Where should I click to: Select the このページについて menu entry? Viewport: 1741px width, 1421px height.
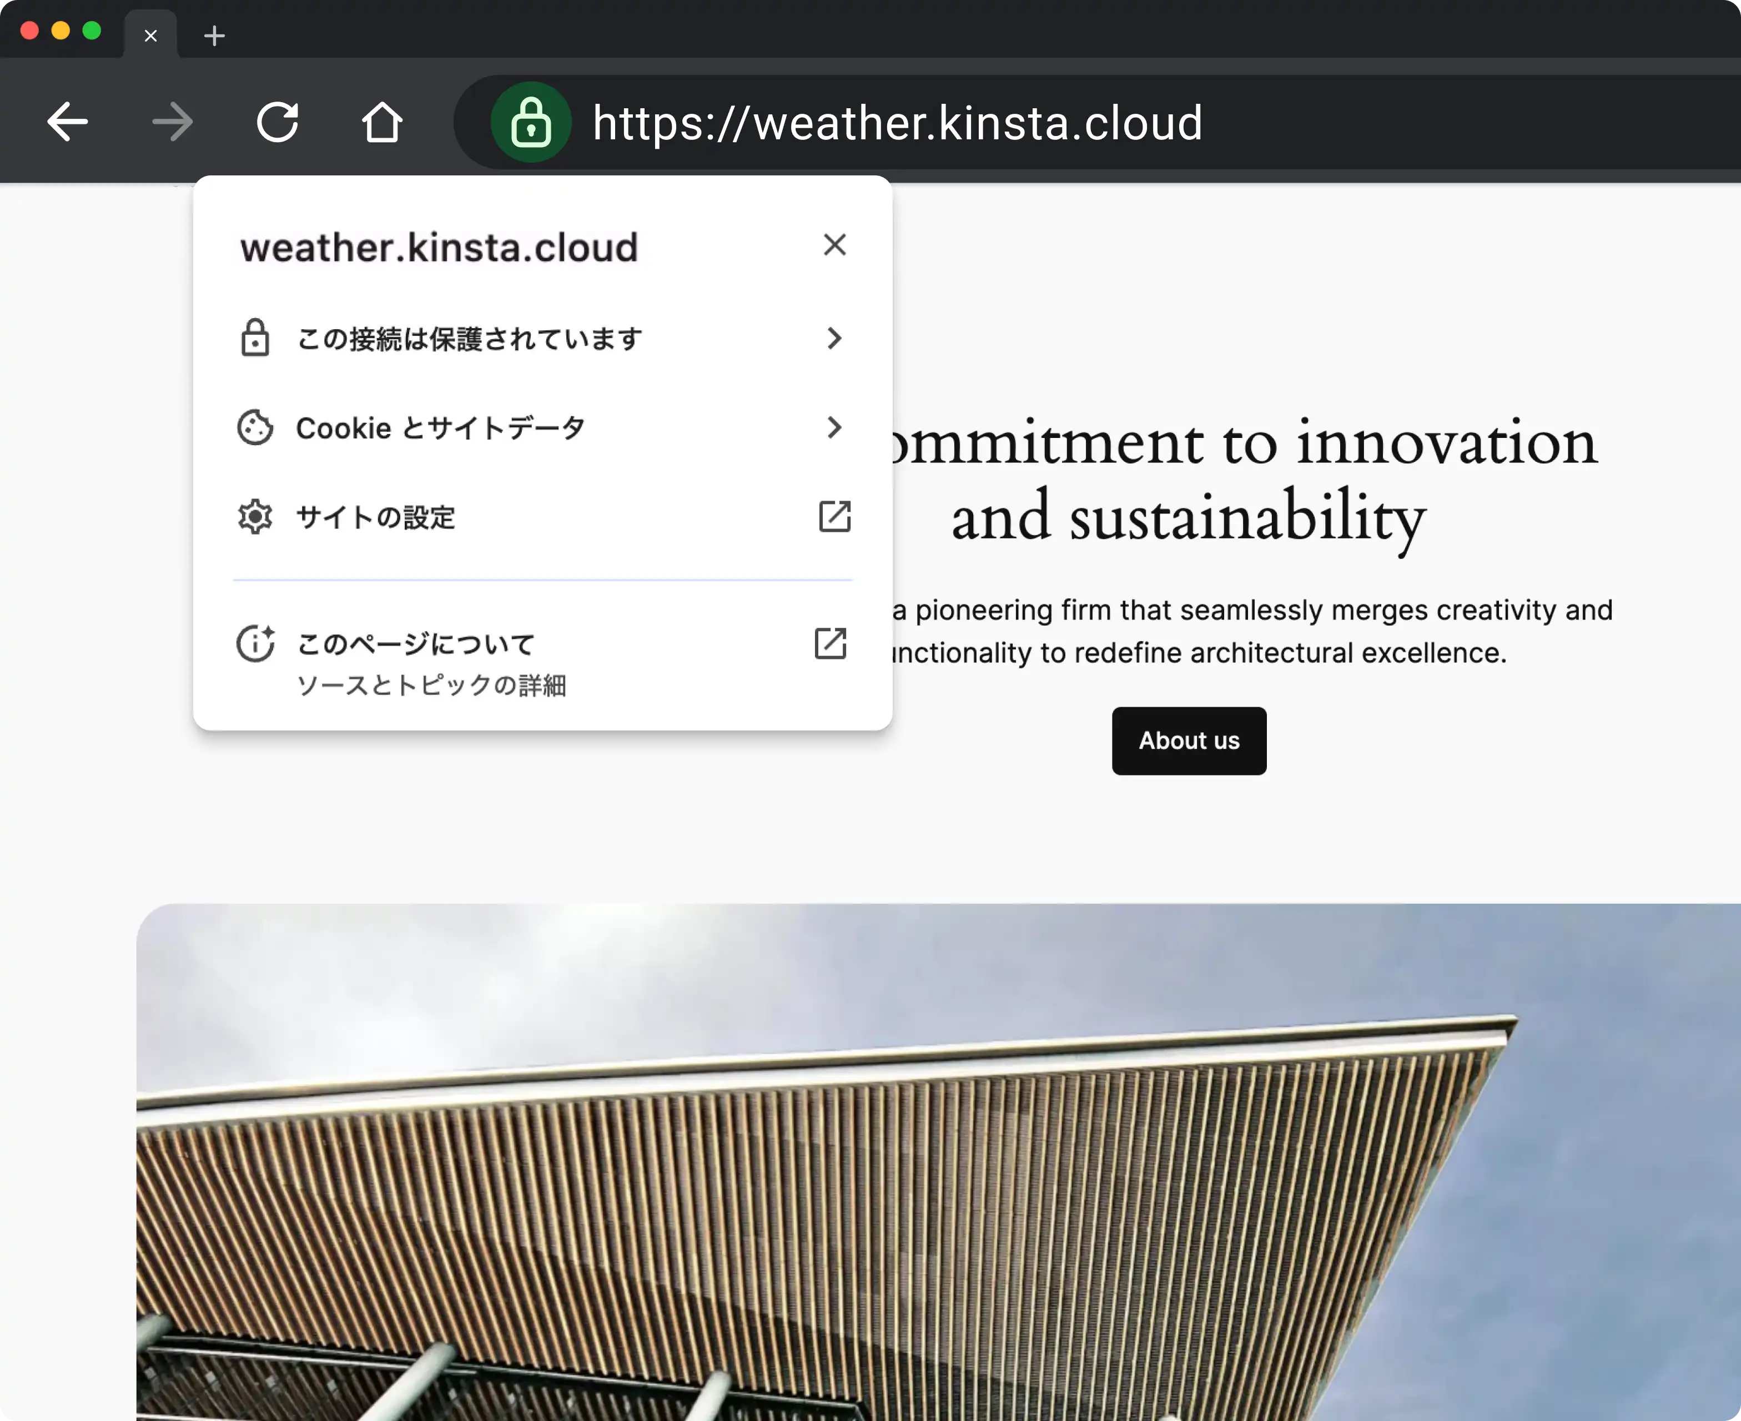coord(416,644)
